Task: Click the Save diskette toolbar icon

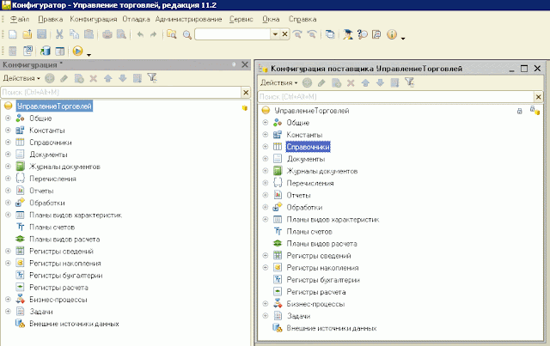Action: 42,34
